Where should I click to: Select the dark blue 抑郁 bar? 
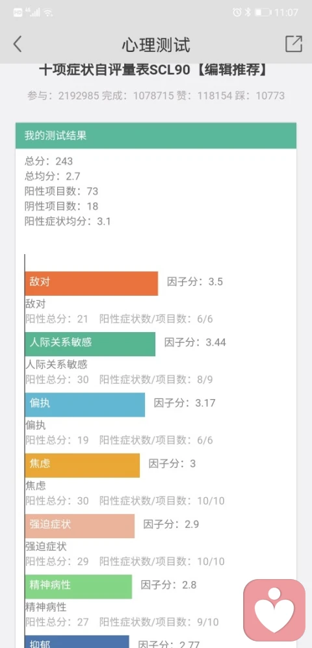click(77, 642)
